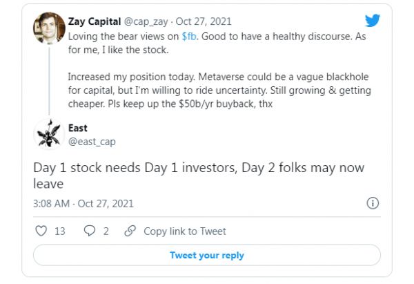Click the reply count of 2
The width and height of the screenshot is (414, 284).
pyautogui.click(x=106, y=231)
